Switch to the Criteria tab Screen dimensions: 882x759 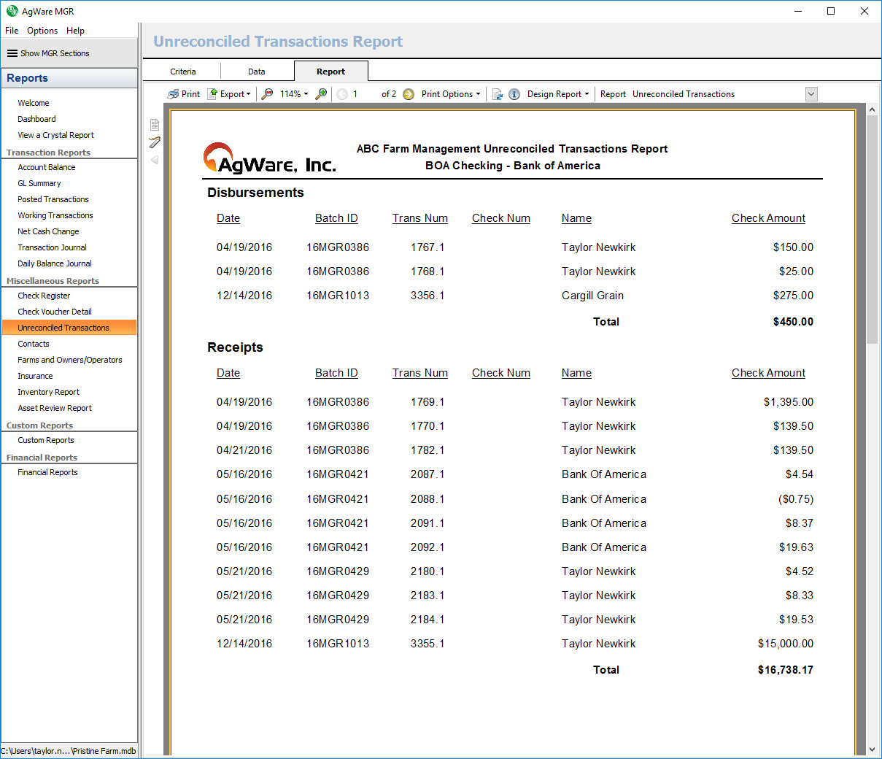(x=183, y=72)
